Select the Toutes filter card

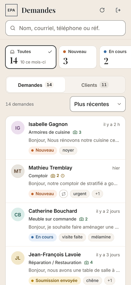[x=31, y=57]
